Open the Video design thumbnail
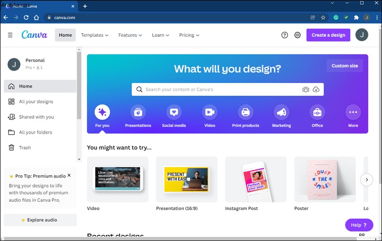This screenshot has width=382, height=241. tap(117, 179)
